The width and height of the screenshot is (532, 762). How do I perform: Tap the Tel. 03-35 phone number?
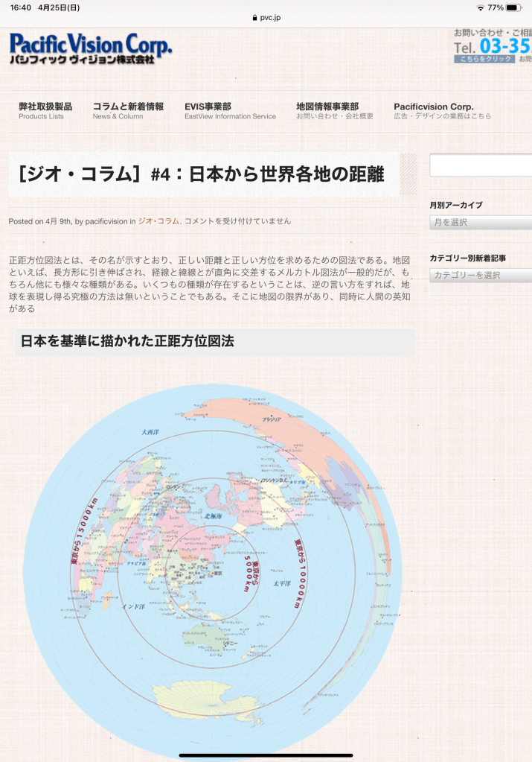click(x=493, y=46)
